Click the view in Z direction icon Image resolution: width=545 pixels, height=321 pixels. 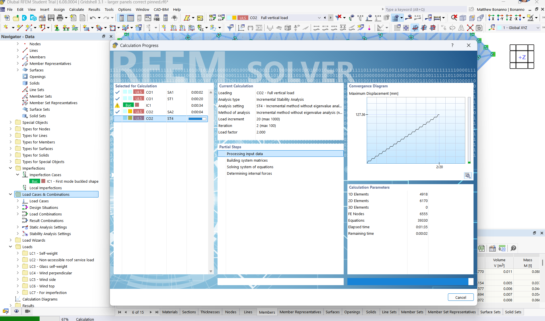click(x=509, y=18)
